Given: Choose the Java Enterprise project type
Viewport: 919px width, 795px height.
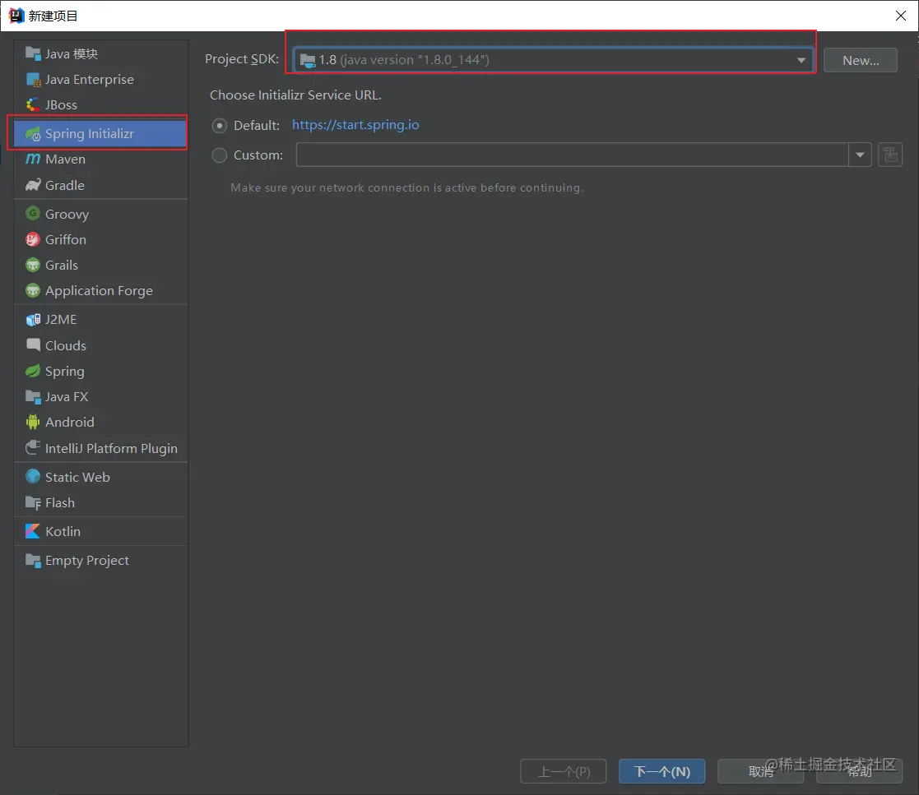Looking at the screenshot, I should click(101, 79).
